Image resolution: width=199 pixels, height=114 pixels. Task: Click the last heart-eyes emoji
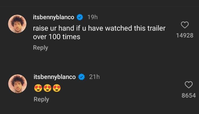tap(57, 88)
